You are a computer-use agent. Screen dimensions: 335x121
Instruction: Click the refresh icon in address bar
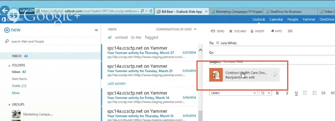(151, 11)
